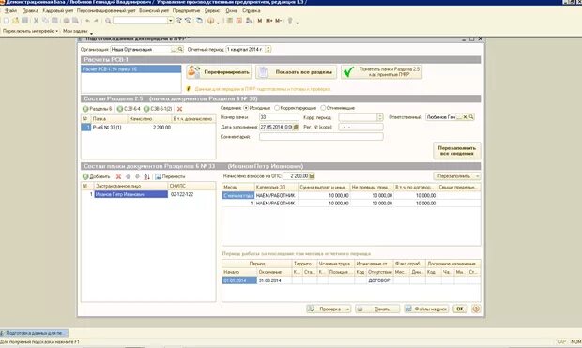Click the Print toolbar icon
The width and height of the screenshot is (582, 348).
pyautogui.click(x=67, y=21)
